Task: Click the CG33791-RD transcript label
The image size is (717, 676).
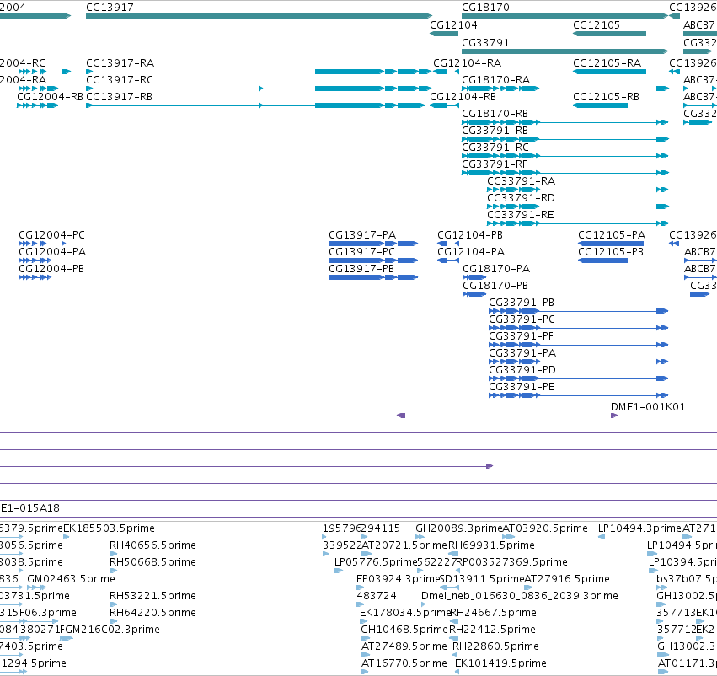Action: [x=522, y=197]
